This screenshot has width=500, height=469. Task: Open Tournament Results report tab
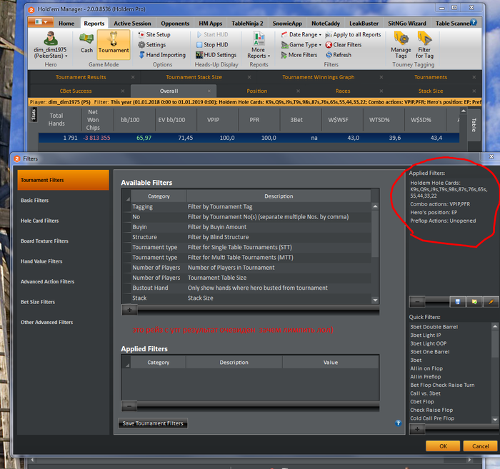click(81, 77)
